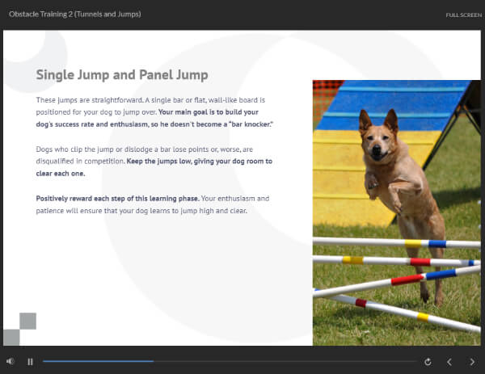Viewport: 485px width, 374px height.
Task: Click the upper gray square decoration
Action: tap(27, 321)
